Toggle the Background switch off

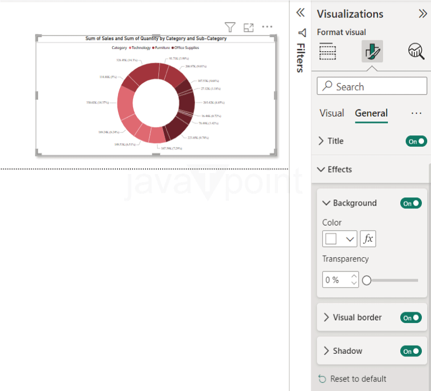411,203
